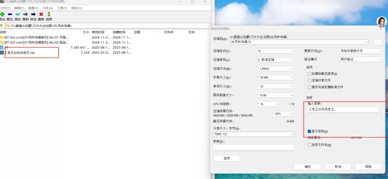Click the 创建时间 column header
Image resolution: width=388 pixels, height=179 pixels.
[119, 32]
